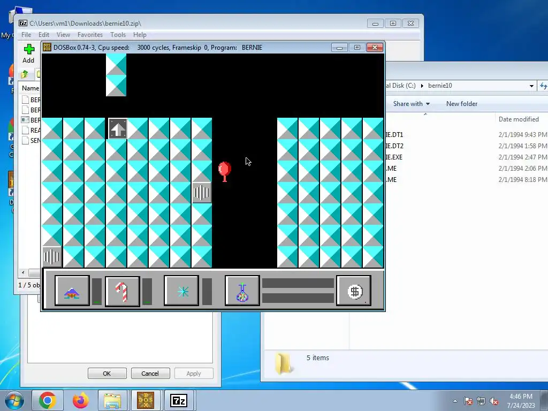Click New folder in the Explorer toolbar
548x411 pixels.
click(462, 104)
